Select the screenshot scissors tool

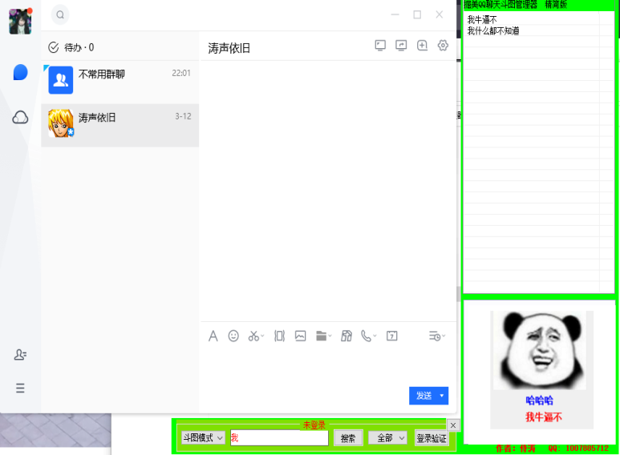pos(253,336)
